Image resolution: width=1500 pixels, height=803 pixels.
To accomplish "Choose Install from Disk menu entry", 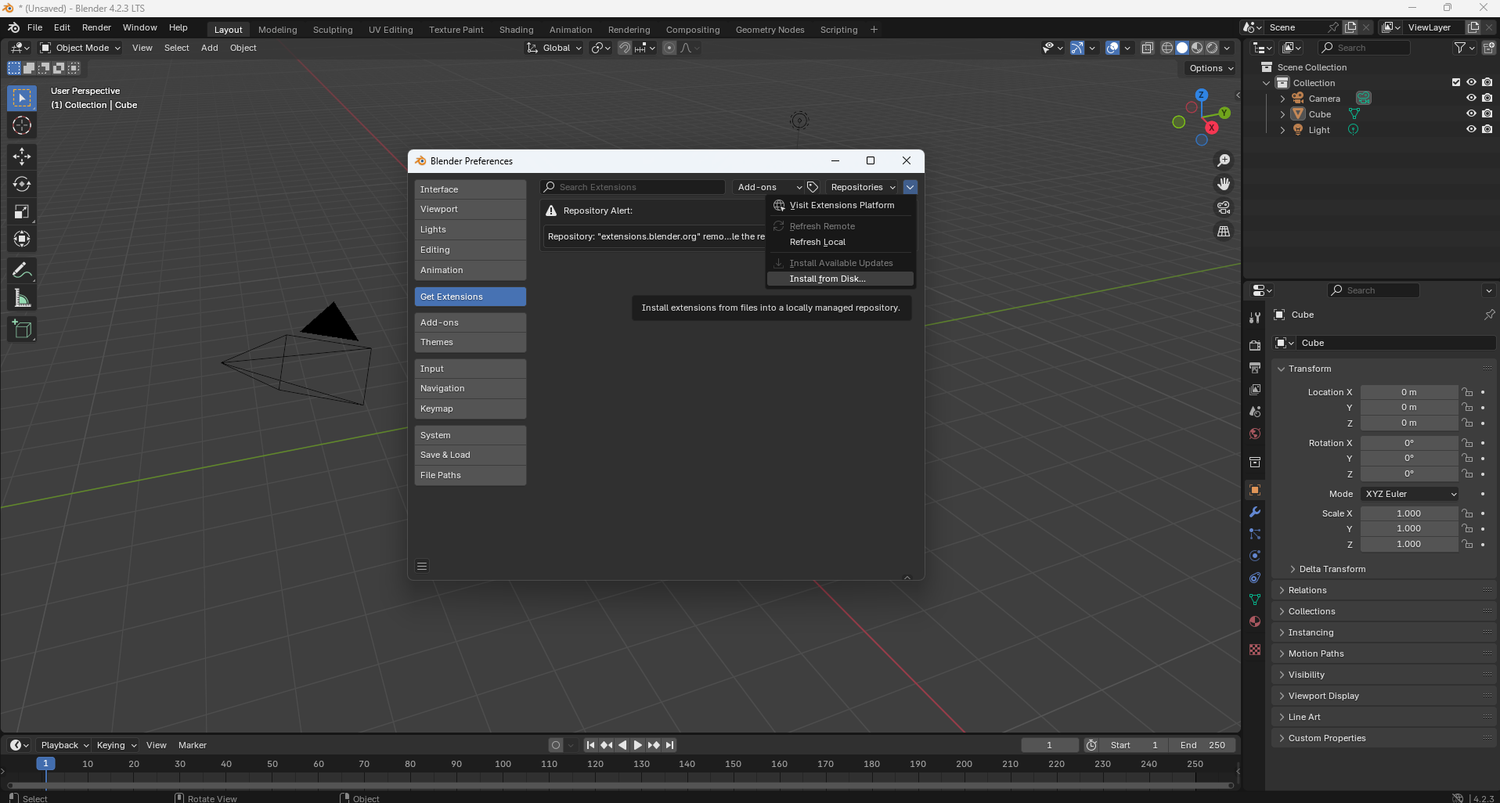I will coord(840,279).
